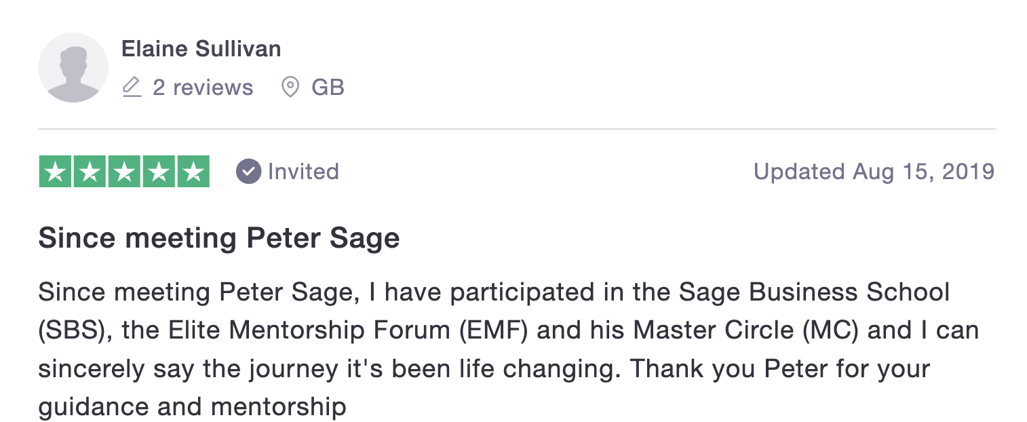This screenshot has width=1027, height=422.
Task: Click the verified checkmark badge icon
Action: 248,172
